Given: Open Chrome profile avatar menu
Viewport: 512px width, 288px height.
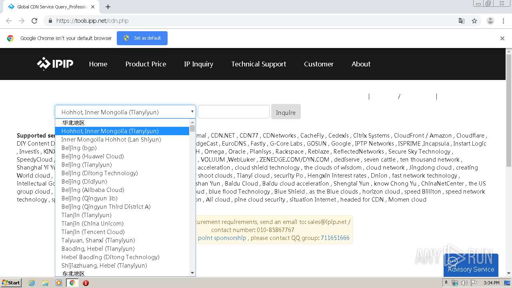Looking at the screenshot, I should pos(490,21).
